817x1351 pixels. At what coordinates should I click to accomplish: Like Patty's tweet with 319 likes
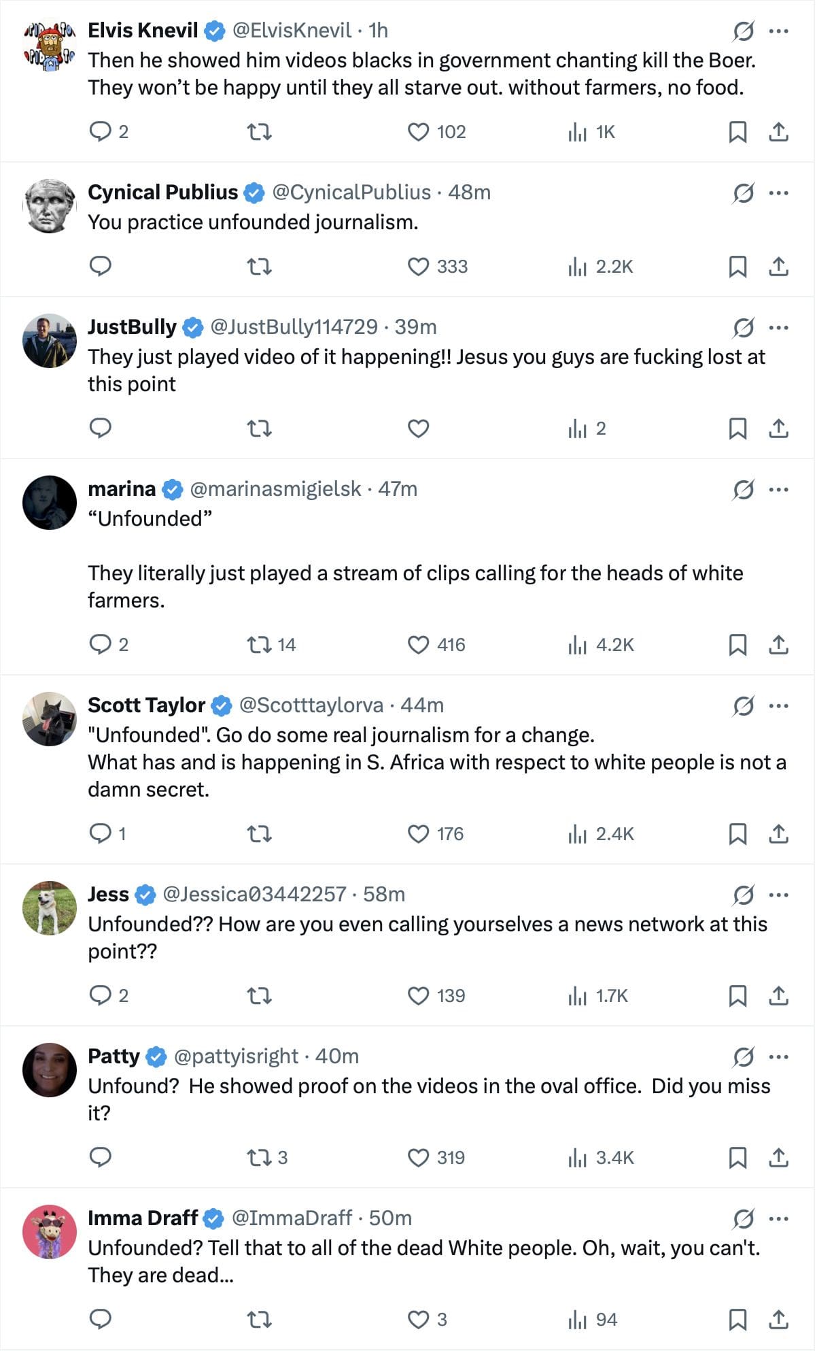[x=418, y=1158]
